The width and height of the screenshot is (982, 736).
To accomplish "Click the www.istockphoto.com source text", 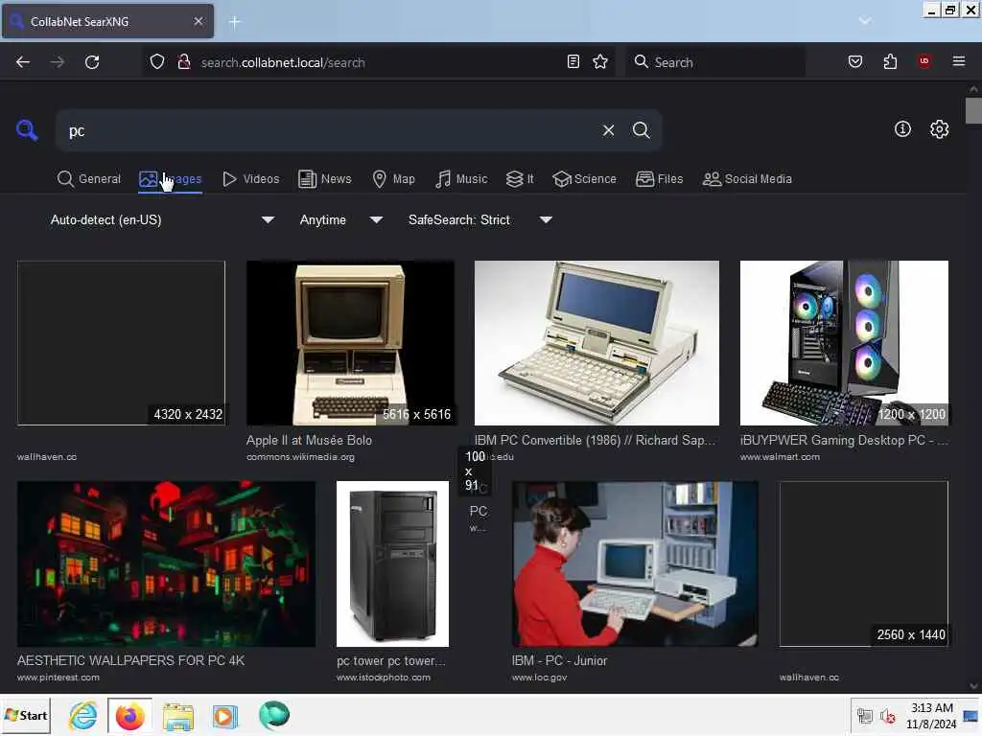I will tap(384, 678).
